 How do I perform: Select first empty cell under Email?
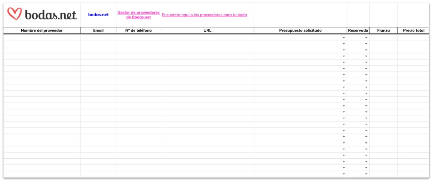coord(98,38)
